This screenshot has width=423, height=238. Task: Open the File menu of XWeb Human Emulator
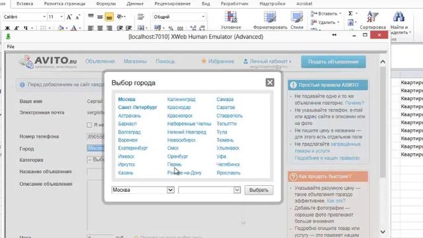click(x=11, y=47)
